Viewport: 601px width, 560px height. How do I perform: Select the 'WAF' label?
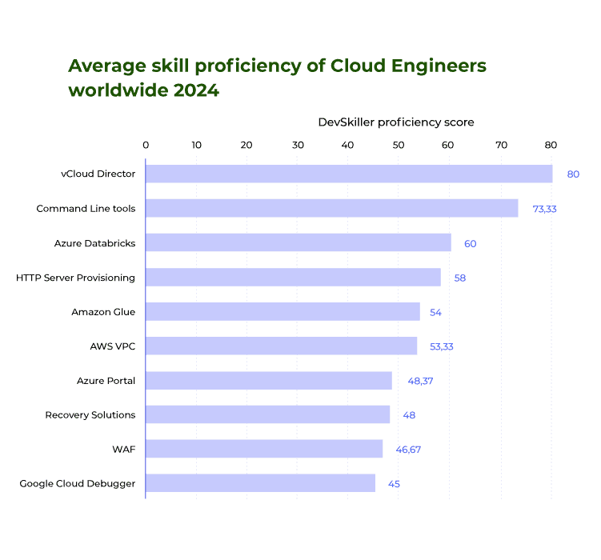click(x=124, y=450)
